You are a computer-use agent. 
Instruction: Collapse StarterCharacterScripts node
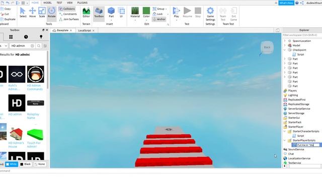point(285,131)
